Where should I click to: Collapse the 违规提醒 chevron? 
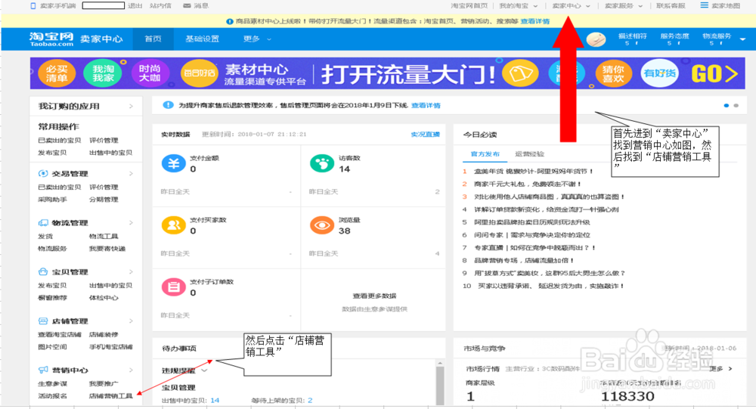(x=204, y=370)
